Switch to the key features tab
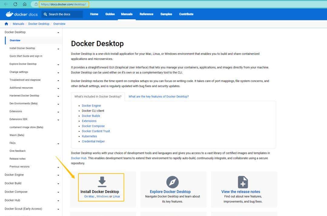 pyautogui.click(x=159, y=96)
